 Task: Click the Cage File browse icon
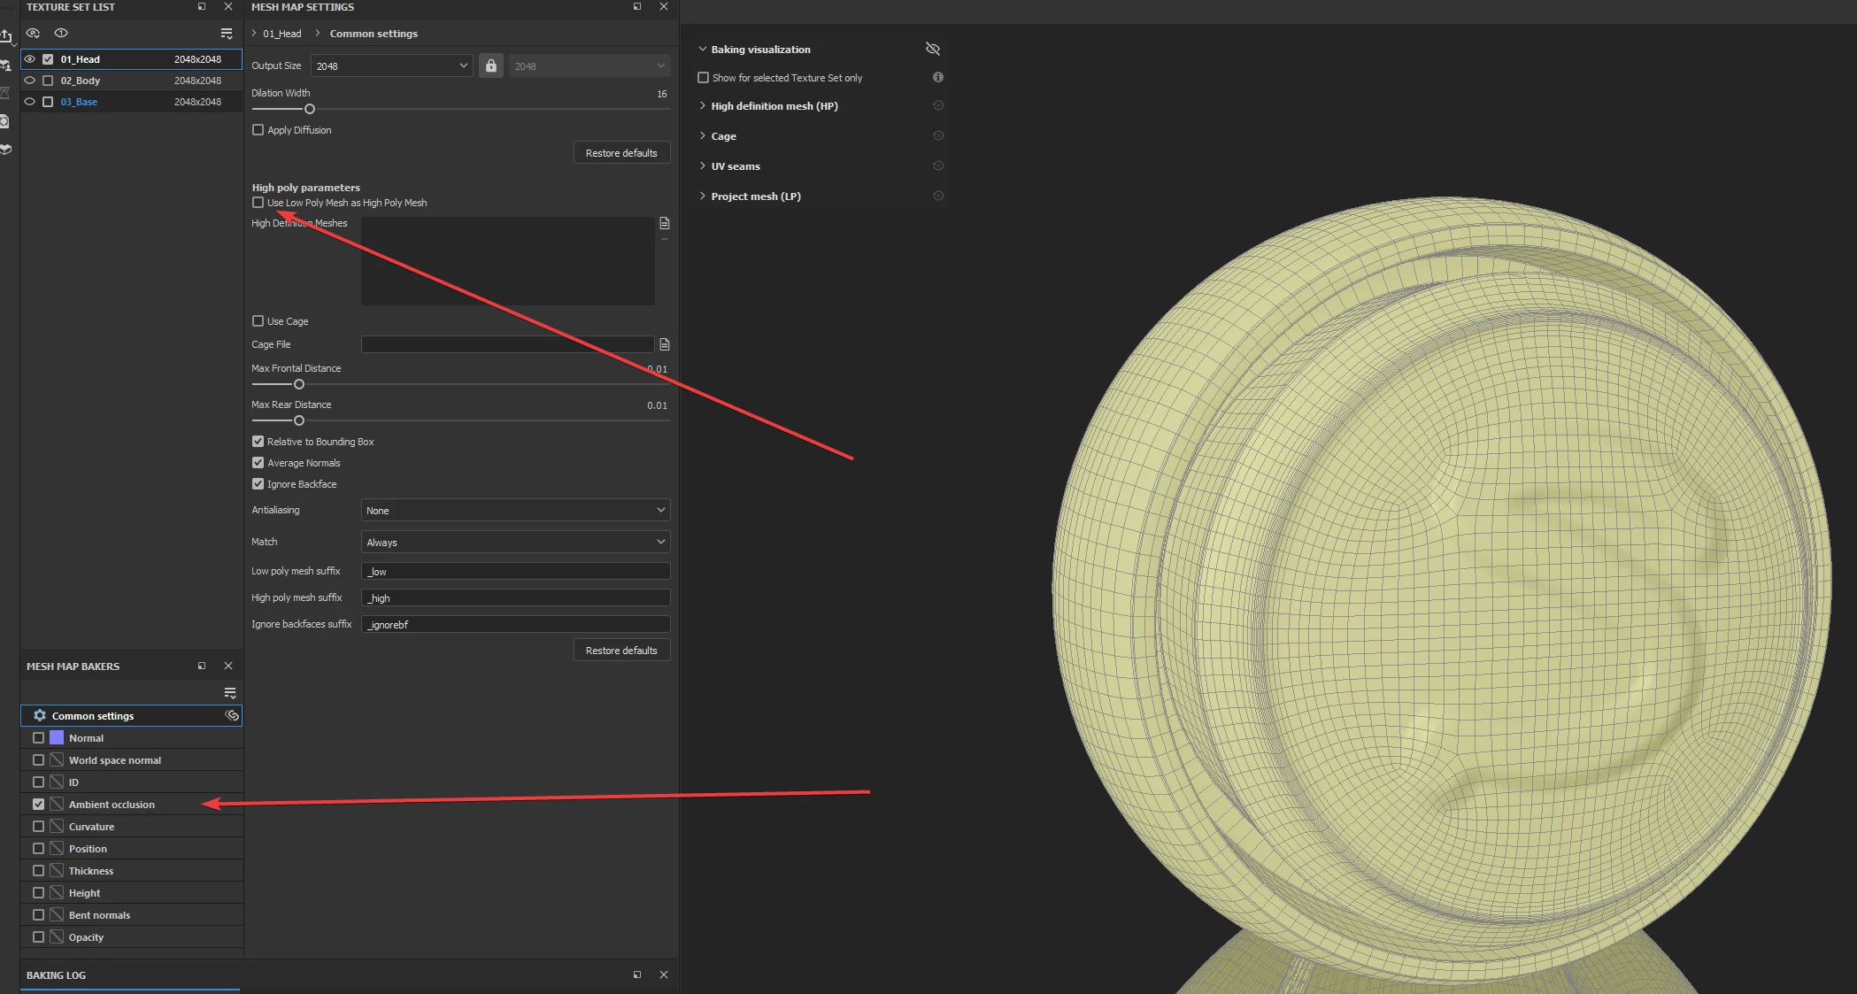point(665,344)
